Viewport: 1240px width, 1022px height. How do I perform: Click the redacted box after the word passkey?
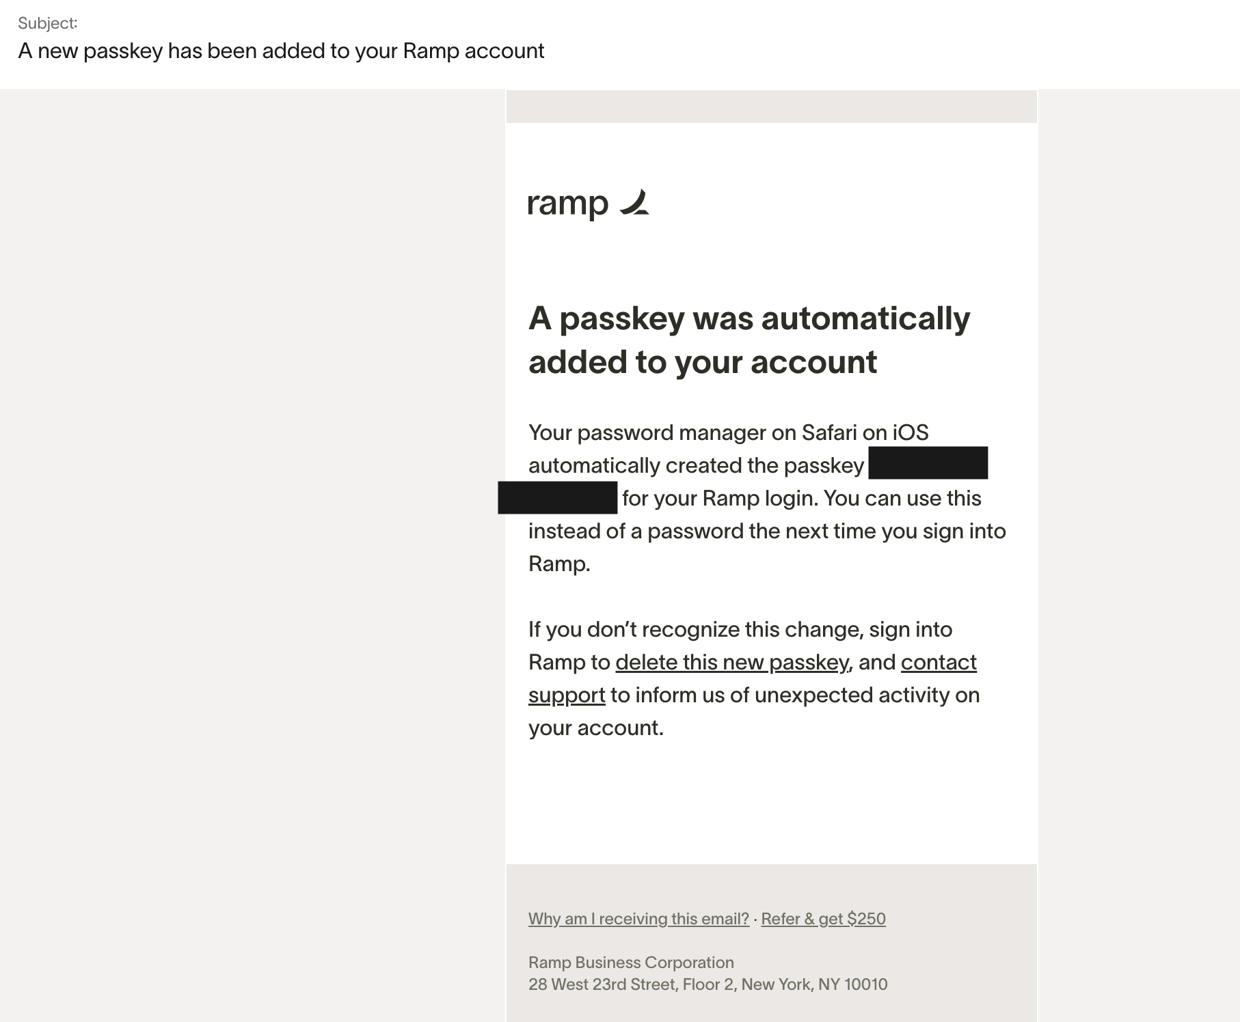click(928, 462)
